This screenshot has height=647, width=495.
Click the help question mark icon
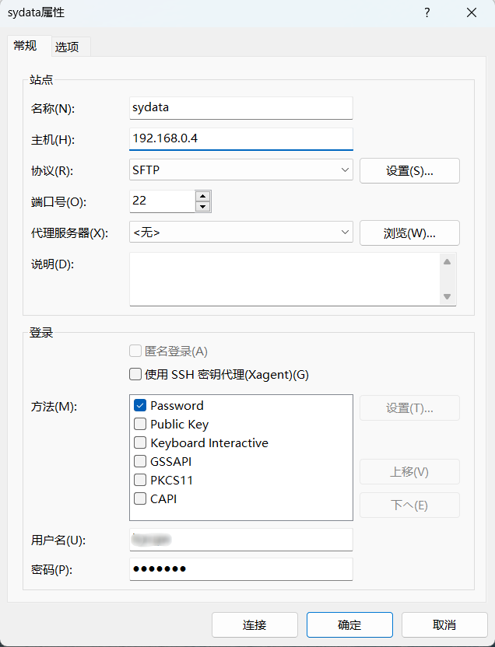(427, 12)
